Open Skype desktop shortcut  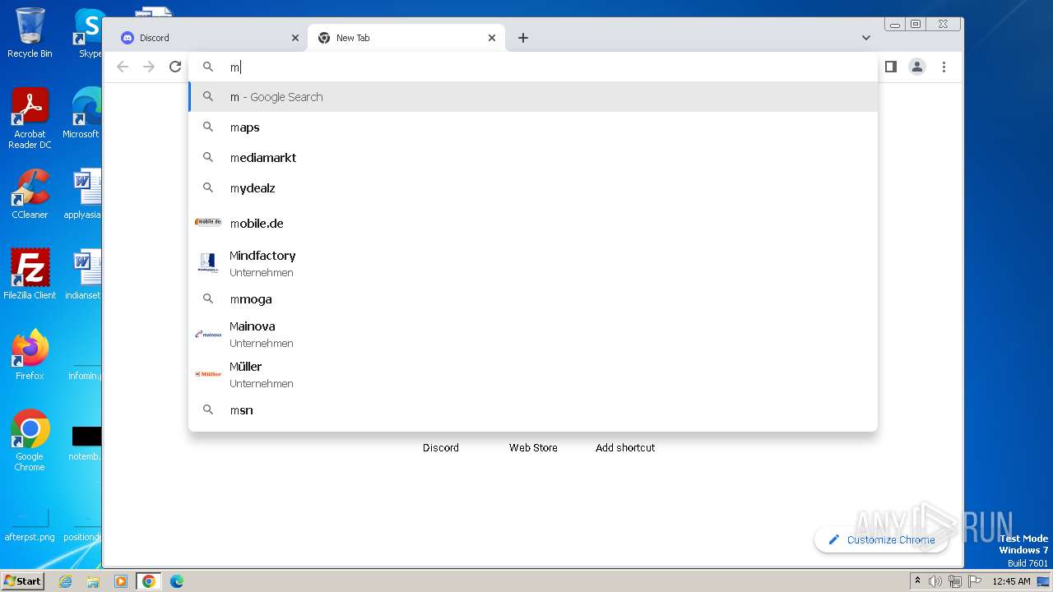[89, 33]
